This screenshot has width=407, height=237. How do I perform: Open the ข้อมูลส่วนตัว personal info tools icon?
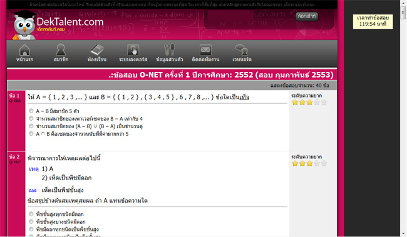[170, 49]
